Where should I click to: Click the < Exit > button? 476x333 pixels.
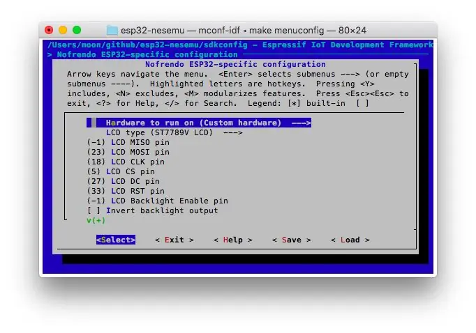(x=174, y=240)
